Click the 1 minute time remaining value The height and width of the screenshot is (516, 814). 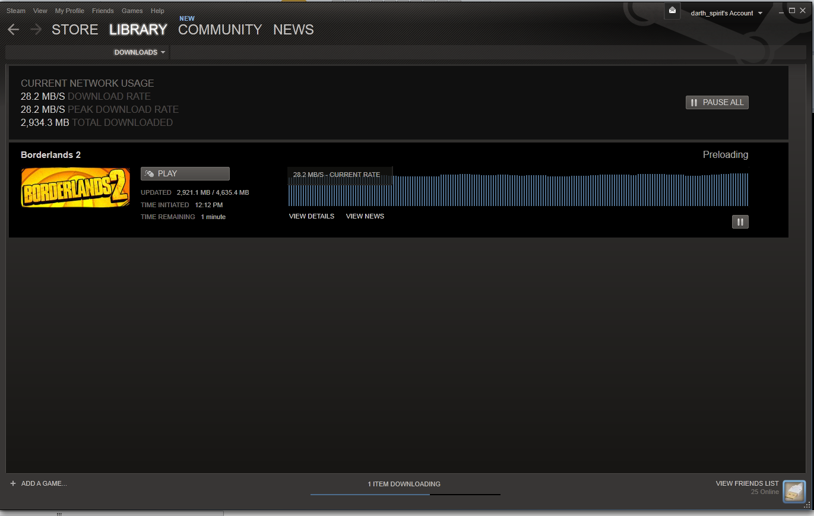pyautogui.click(x=213, y=217)
